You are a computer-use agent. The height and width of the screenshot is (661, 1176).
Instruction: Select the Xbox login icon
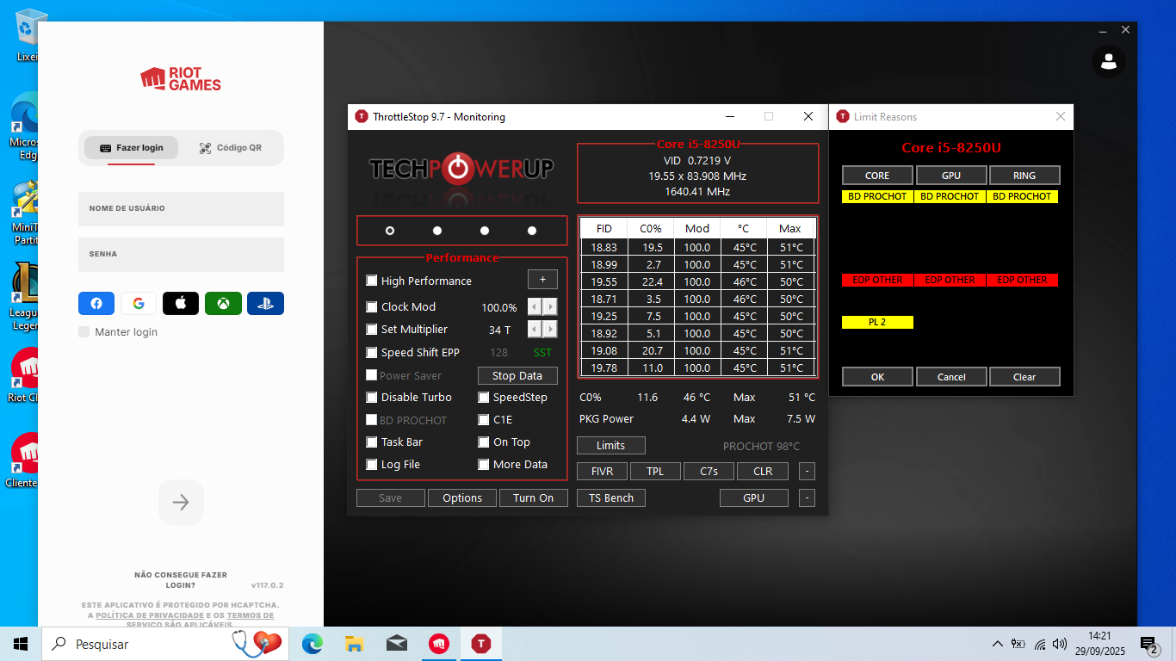[x=223, y=304]
